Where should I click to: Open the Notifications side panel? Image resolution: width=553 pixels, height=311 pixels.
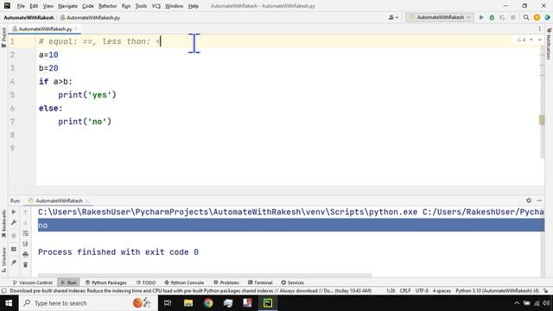coord(549,44)
